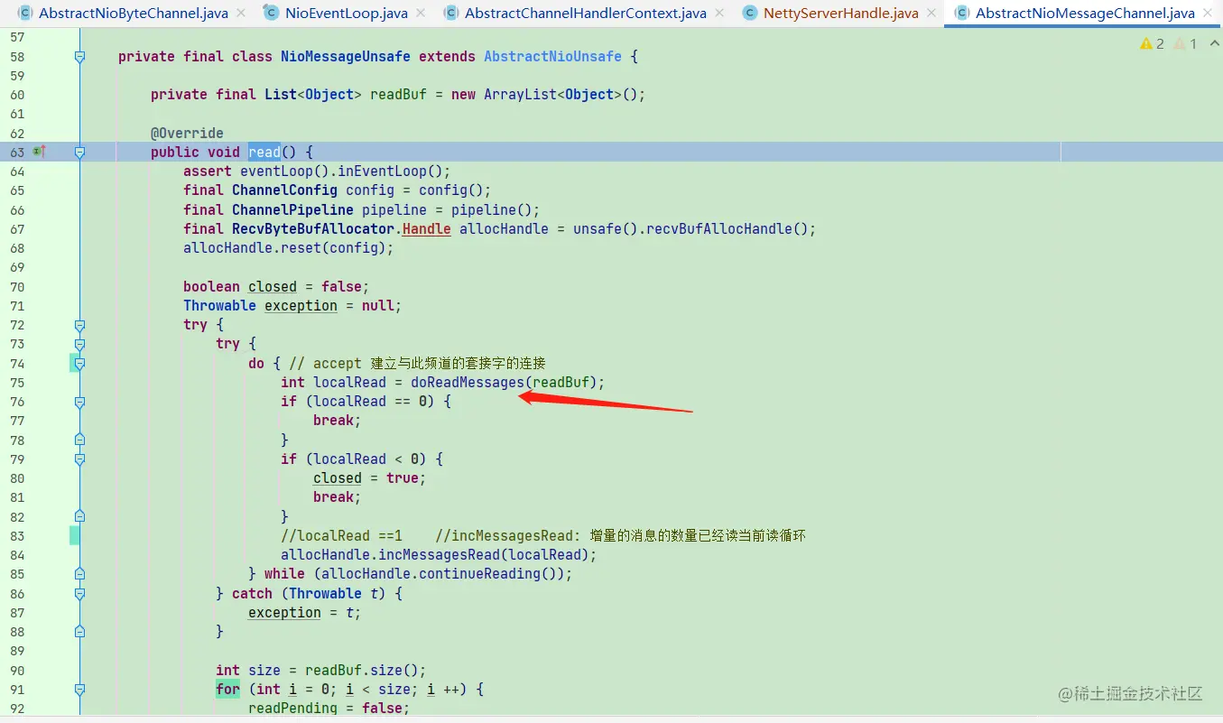Switch to NioEventLoop.java tab

(x=346, y=14)
